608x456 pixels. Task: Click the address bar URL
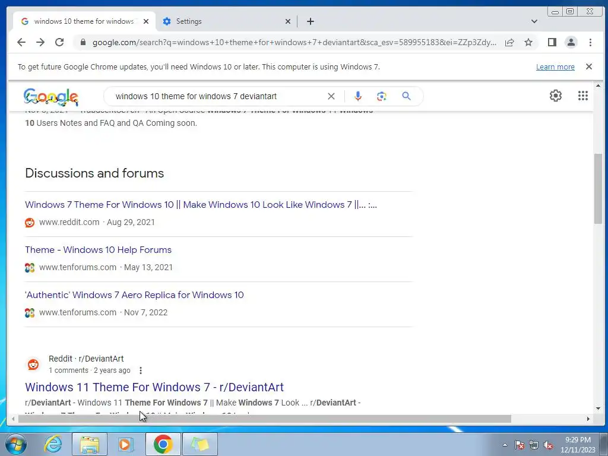(x=294, y=42)
